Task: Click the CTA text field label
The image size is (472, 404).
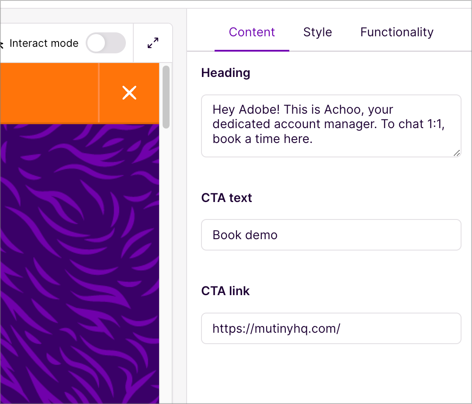Action: pos(226,198)
